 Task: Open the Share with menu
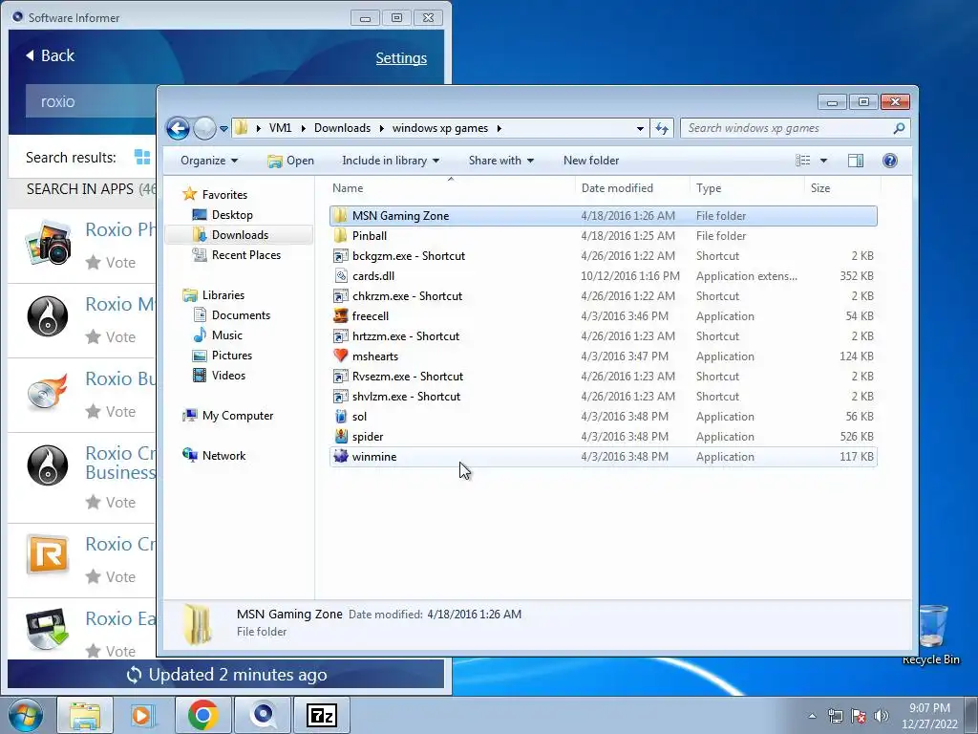pyautogui.click(x=500, y=161)
